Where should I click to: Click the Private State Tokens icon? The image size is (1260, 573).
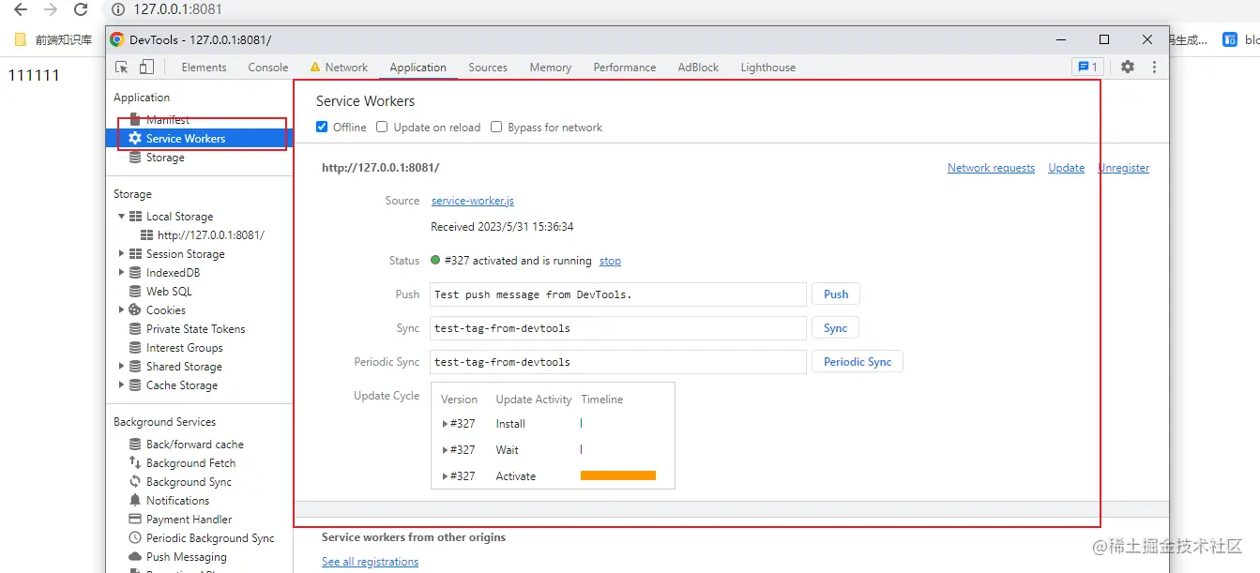pos(135,328)
